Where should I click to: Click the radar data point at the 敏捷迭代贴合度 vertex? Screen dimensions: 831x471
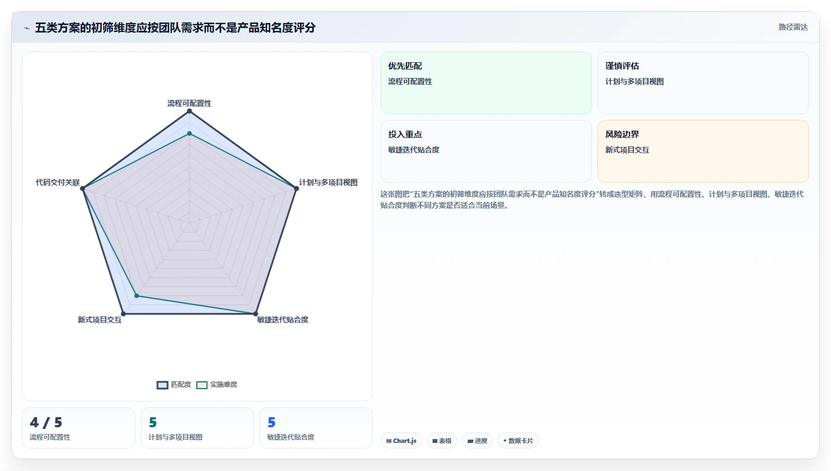(x=255, y=314)
